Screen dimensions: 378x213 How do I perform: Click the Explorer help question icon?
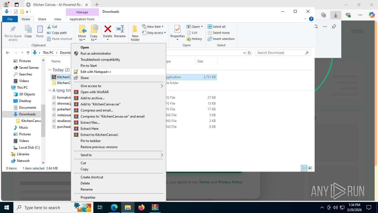311,19
